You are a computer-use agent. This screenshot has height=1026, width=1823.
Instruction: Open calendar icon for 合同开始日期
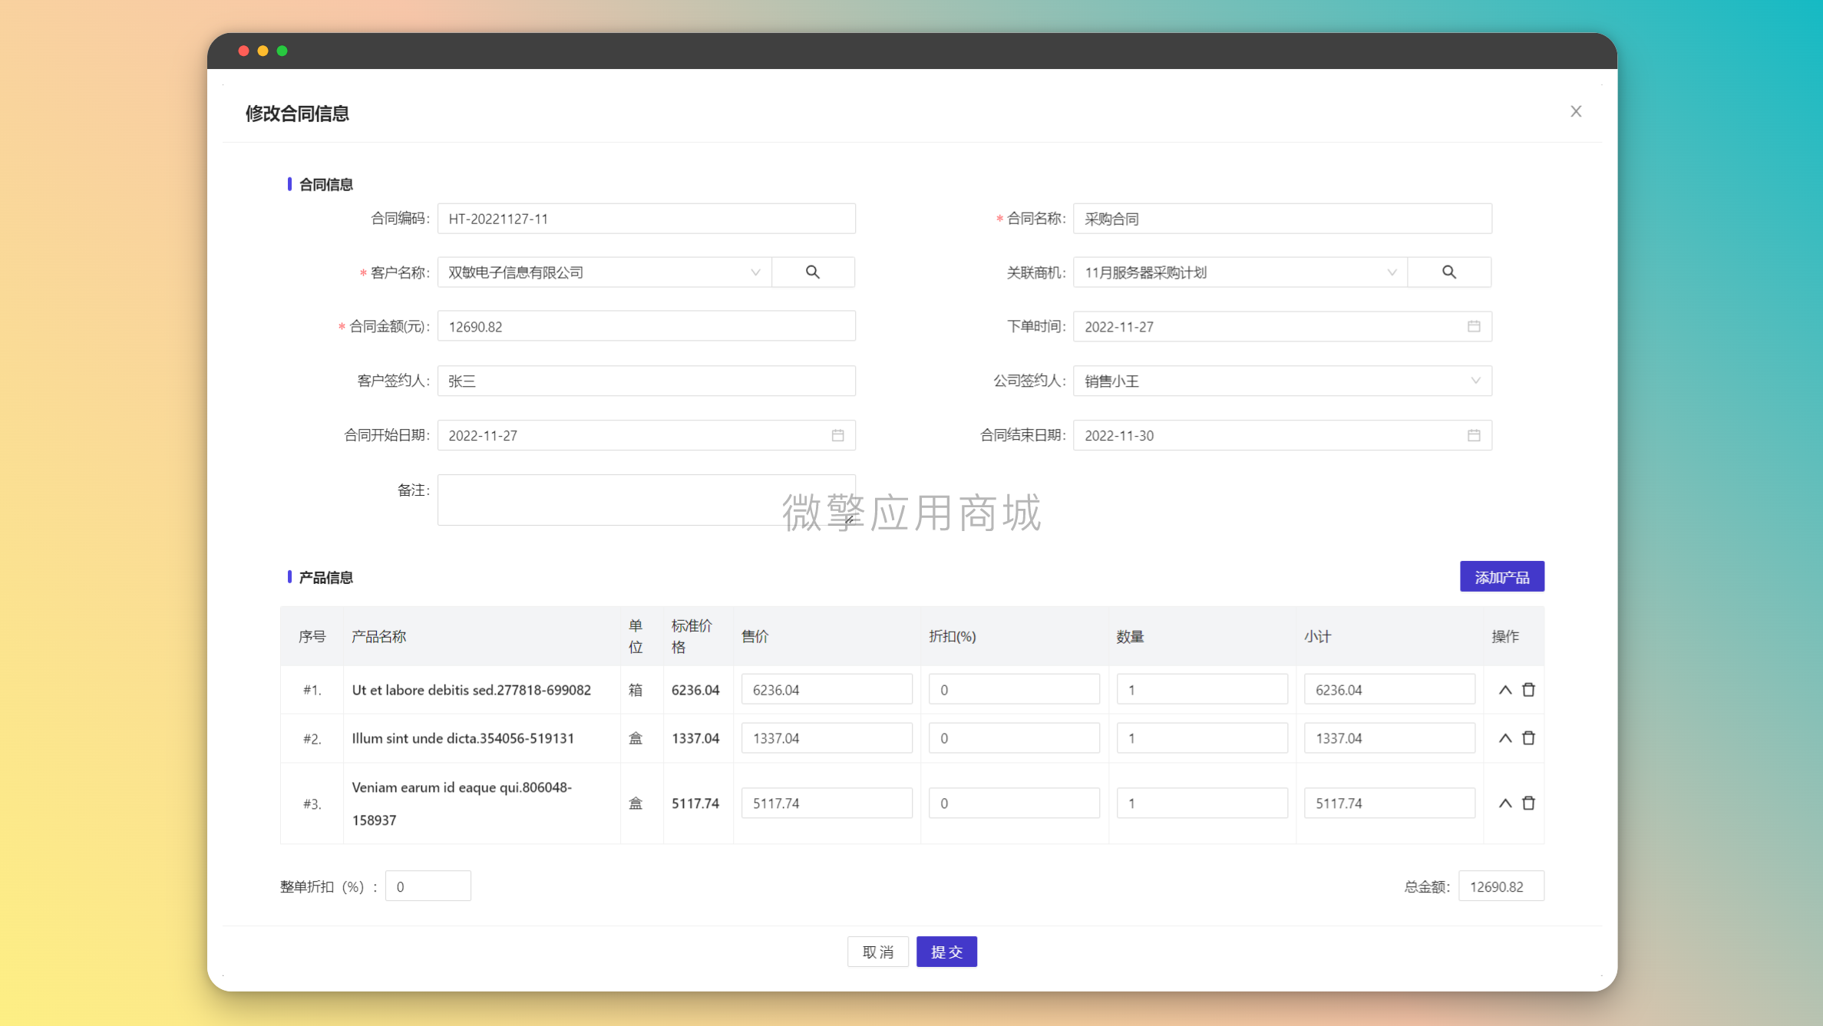click(x=837, y=435)
